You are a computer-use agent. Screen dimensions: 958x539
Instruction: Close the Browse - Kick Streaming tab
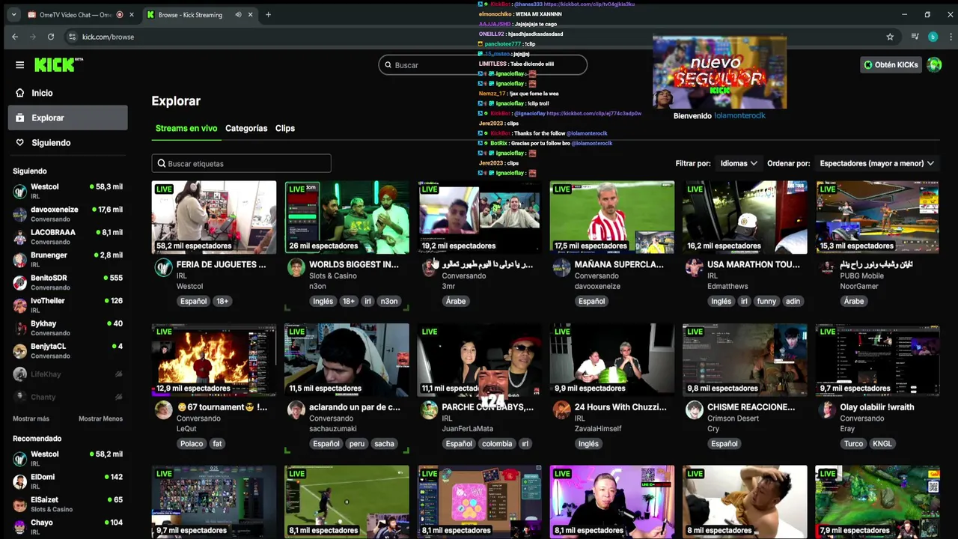251,14
